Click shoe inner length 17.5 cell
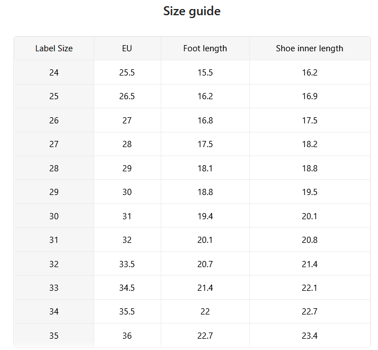378x350 pixels. pos(310,120)
